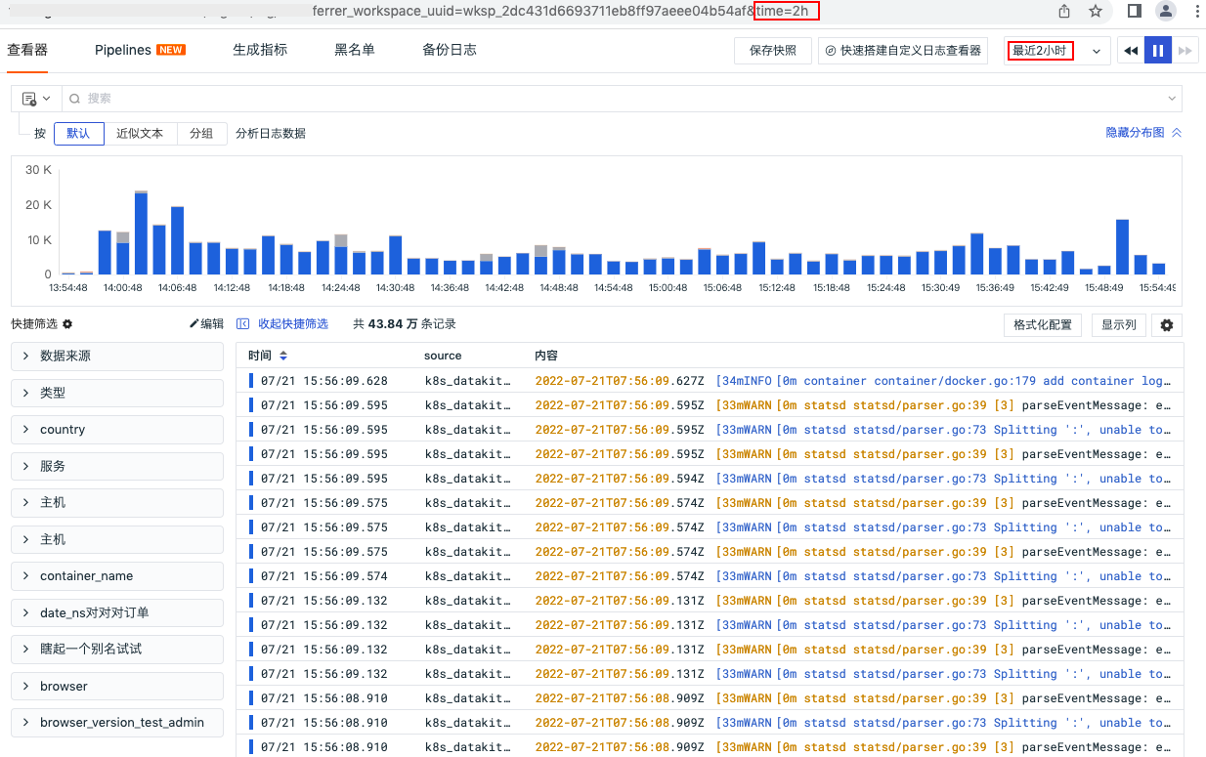
Task: Click the 内容 column header
Action: point(546,356)
